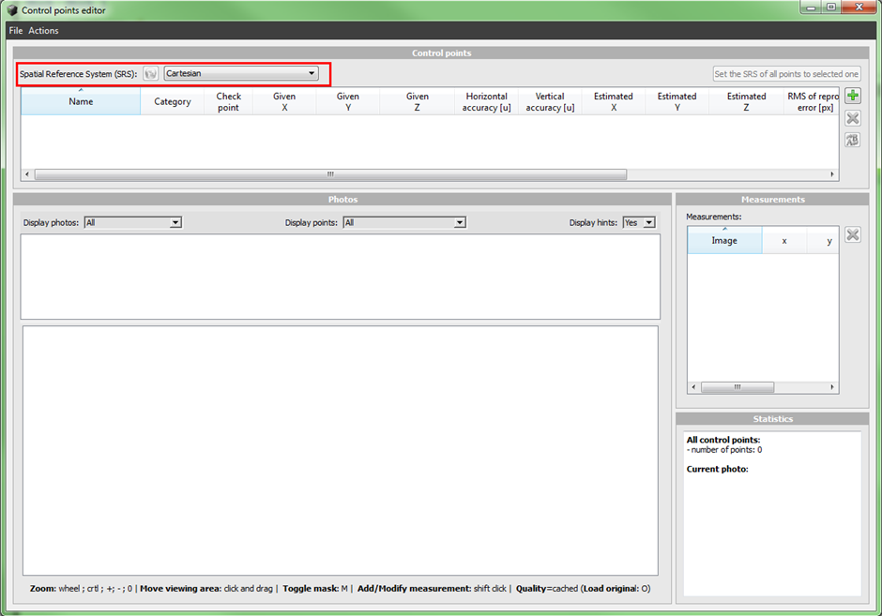Close the Control points editor window
Image resolution: width=882 pixels, height=616 pixels.
(859, 8)
